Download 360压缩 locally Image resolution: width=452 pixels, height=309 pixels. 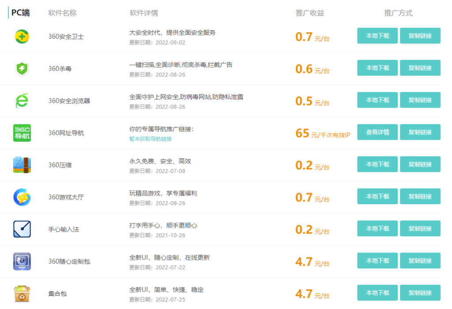coord(377,164)
